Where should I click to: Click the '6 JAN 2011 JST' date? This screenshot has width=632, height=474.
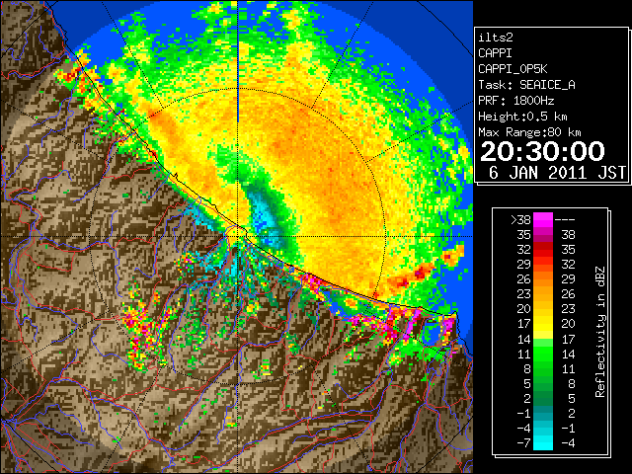pos(557,173)
